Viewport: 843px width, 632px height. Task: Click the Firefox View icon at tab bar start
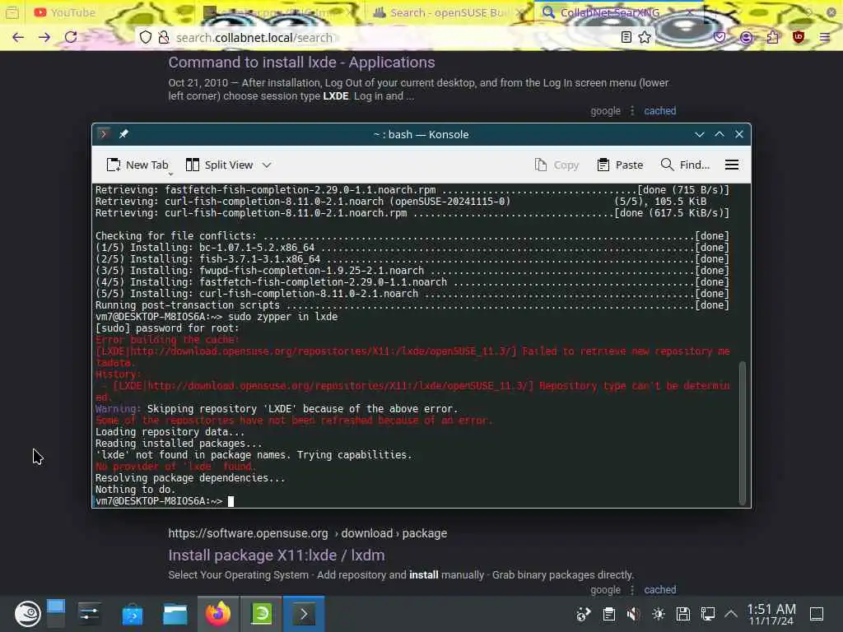12,12
